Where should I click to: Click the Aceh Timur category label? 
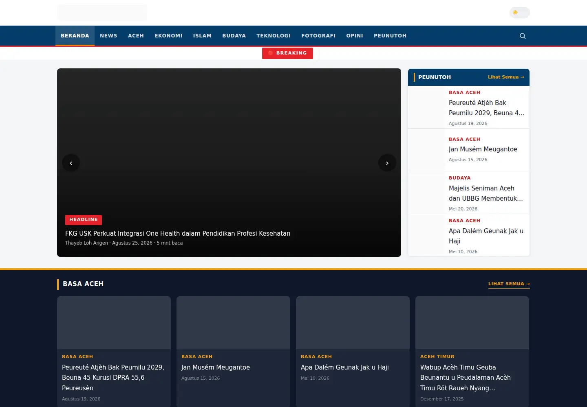click(x=437, y=357)
